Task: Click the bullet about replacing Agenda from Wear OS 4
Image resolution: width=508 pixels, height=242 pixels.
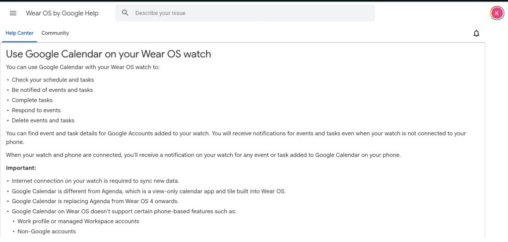Action: [95, 201]
